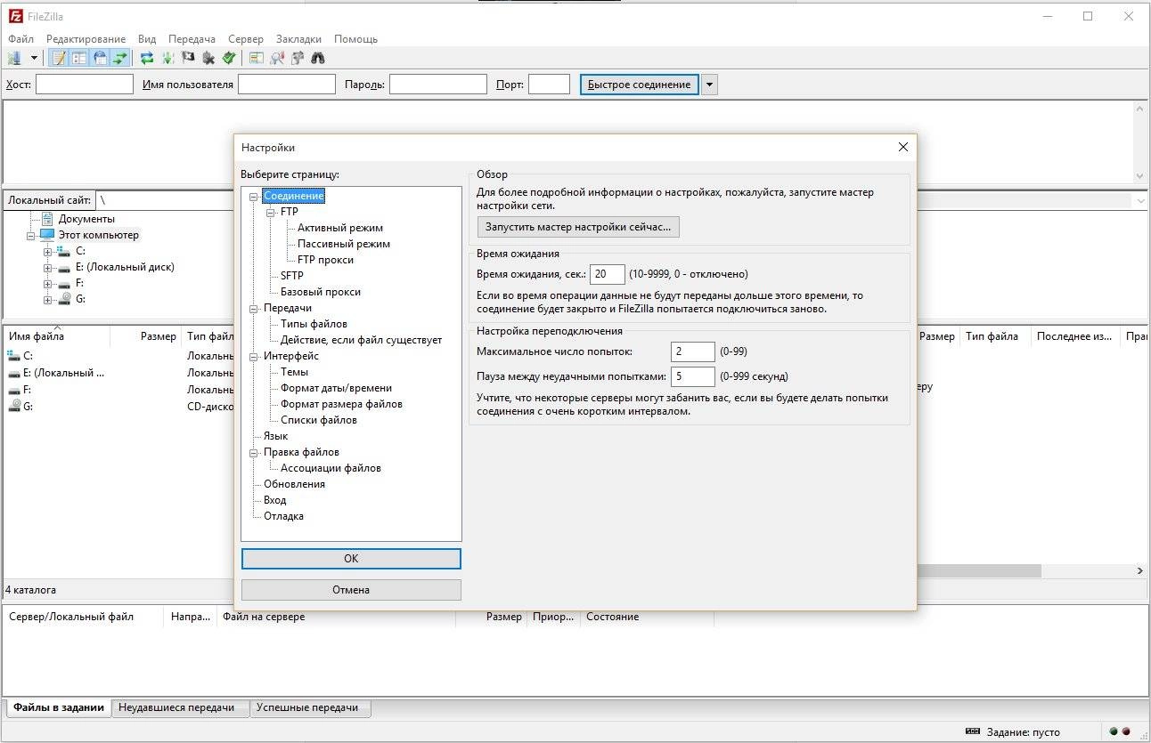This screenshot has height=743, width=1151.
Task: Toggle the transfer queue display icon
Action: [x=120, y=58]
